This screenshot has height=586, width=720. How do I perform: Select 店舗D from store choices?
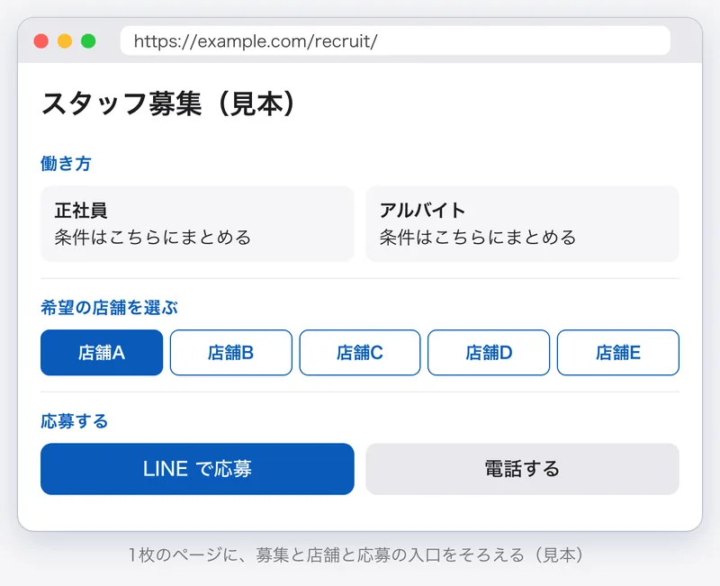(489, 353)
